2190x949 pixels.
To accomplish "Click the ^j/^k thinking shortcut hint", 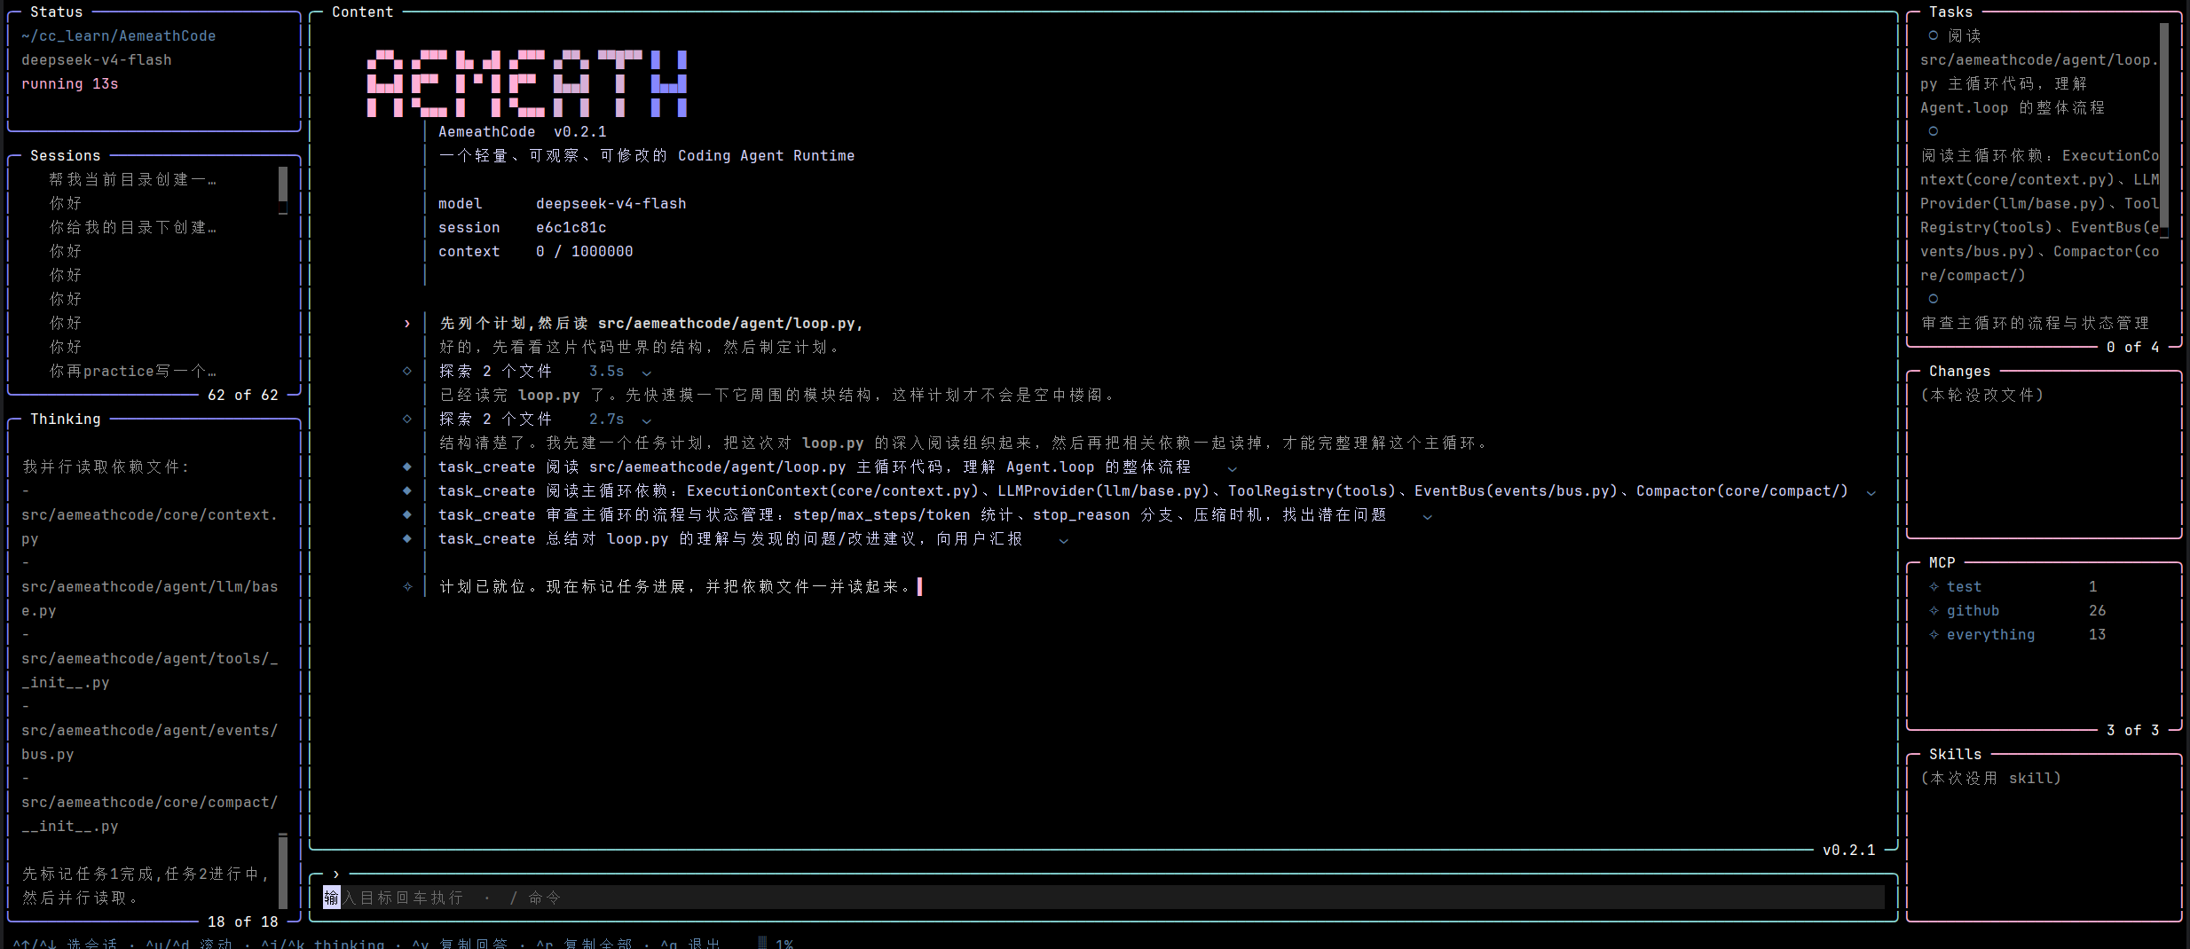I will 322,944.
